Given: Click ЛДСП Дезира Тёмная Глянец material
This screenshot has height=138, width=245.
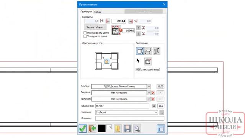Looking at the screenshot, I should coord(119,86).
